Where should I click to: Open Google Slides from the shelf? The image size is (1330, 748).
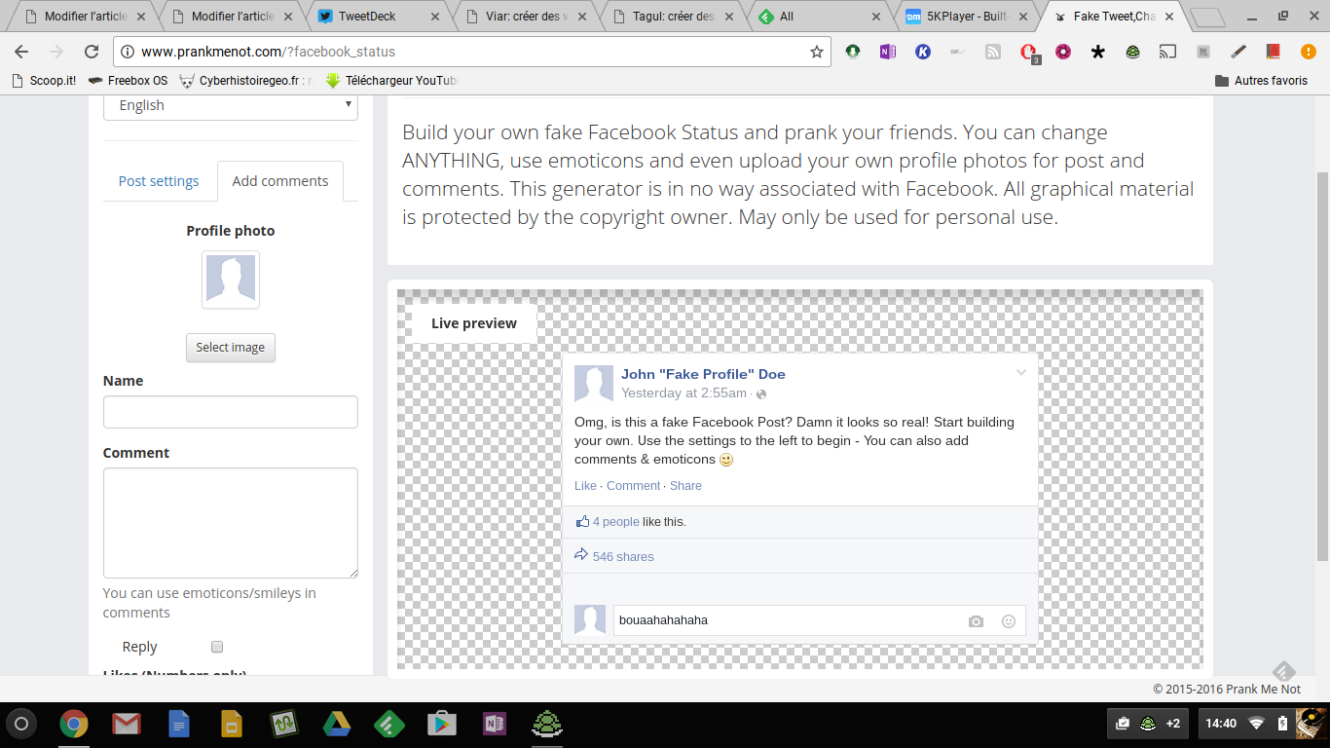[x=231, y=724]
